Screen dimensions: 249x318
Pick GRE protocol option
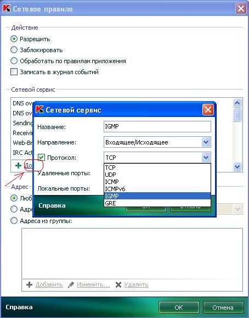(157, 203)
